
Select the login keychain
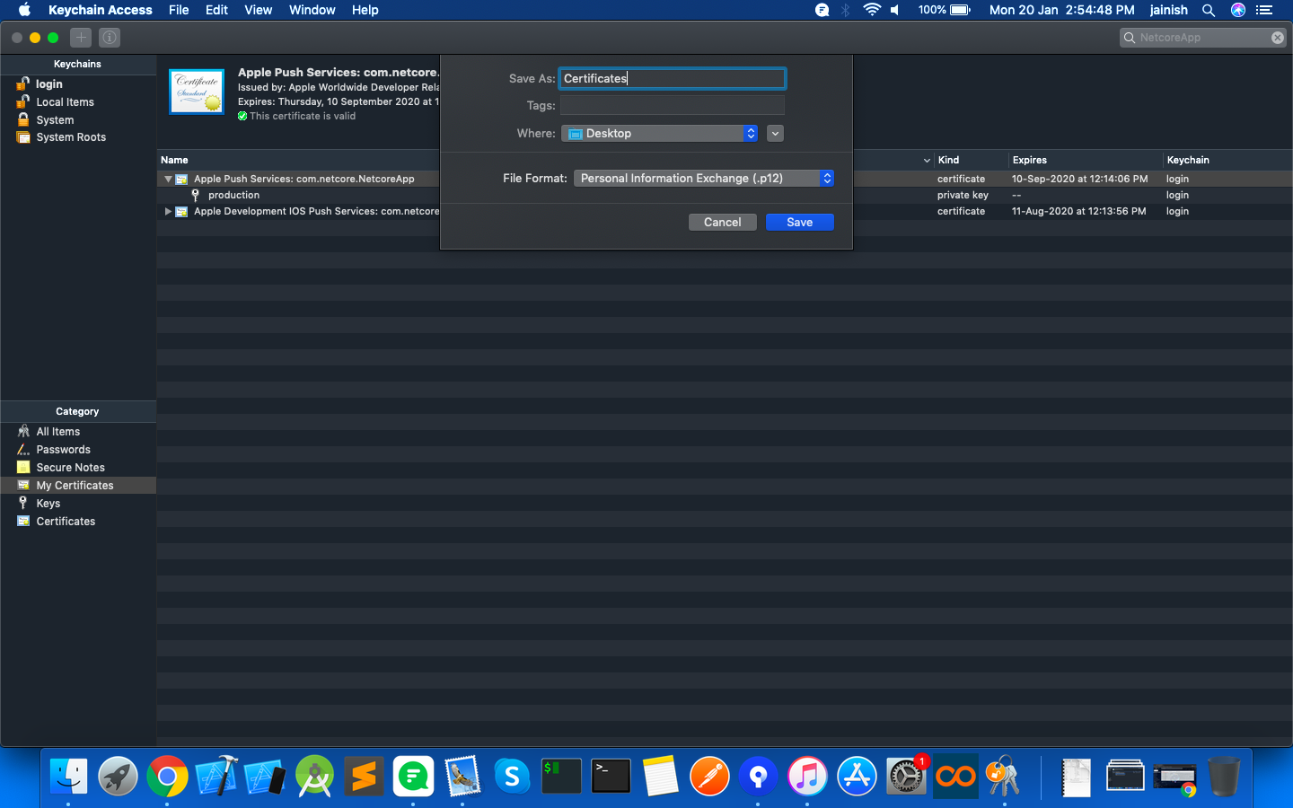78,84
